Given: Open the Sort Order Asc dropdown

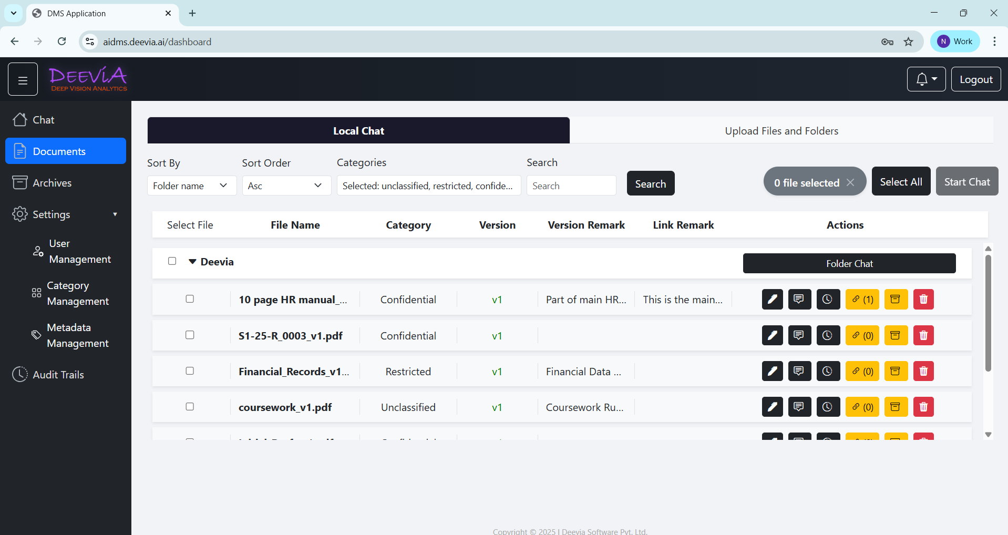Looking at the screenshot, I should pyautogui.click(x=286, y=185).
